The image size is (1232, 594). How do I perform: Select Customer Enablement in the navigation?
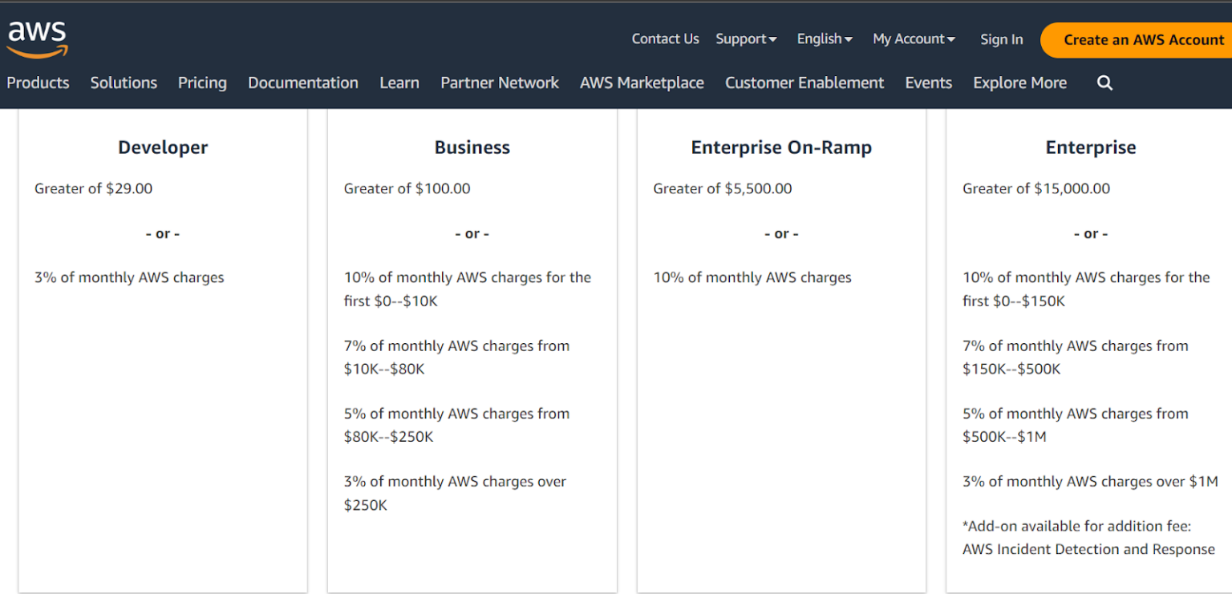tap(804, 83)
